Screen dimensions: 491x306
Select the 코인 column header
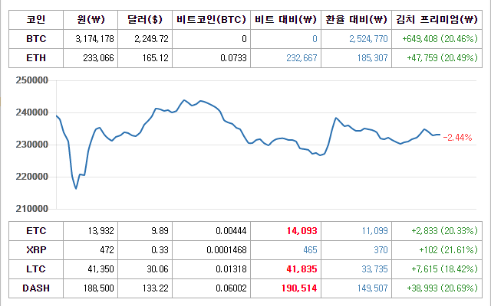coord(36,20)
